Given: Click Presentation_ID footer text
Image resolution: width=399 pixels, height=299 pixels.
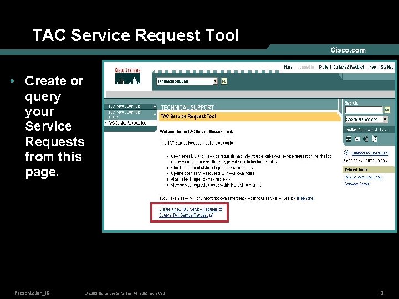Looking at the screenshot, I should 32,293.
